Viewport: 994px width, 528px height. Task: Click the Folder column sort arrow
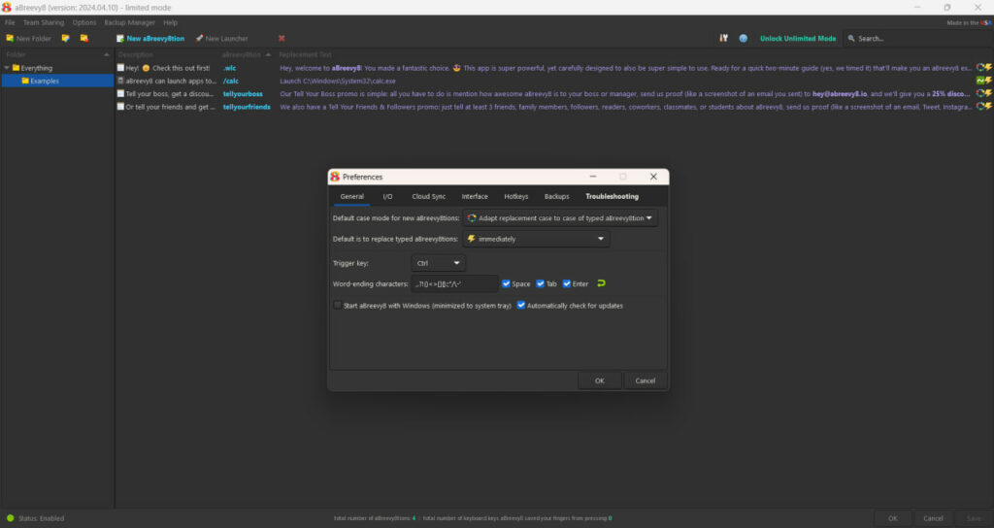pos(106,54)
